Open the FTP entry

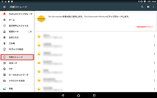(x=17, y=69)
